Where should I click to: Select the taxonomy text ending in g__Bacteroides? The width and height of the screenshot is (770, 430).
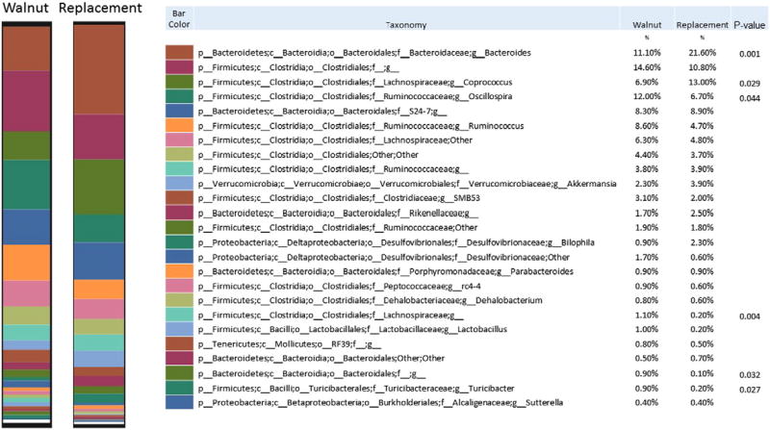click(x=365, y=53)
